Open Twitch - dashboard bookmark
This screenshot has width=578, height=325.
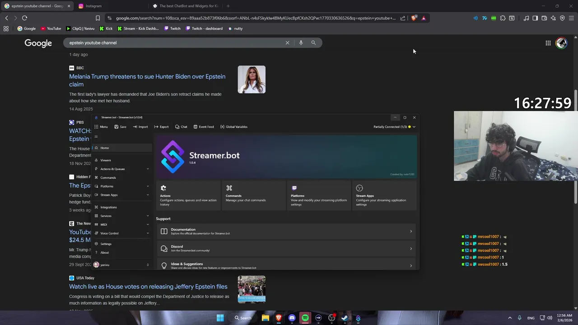click(204, 28)
